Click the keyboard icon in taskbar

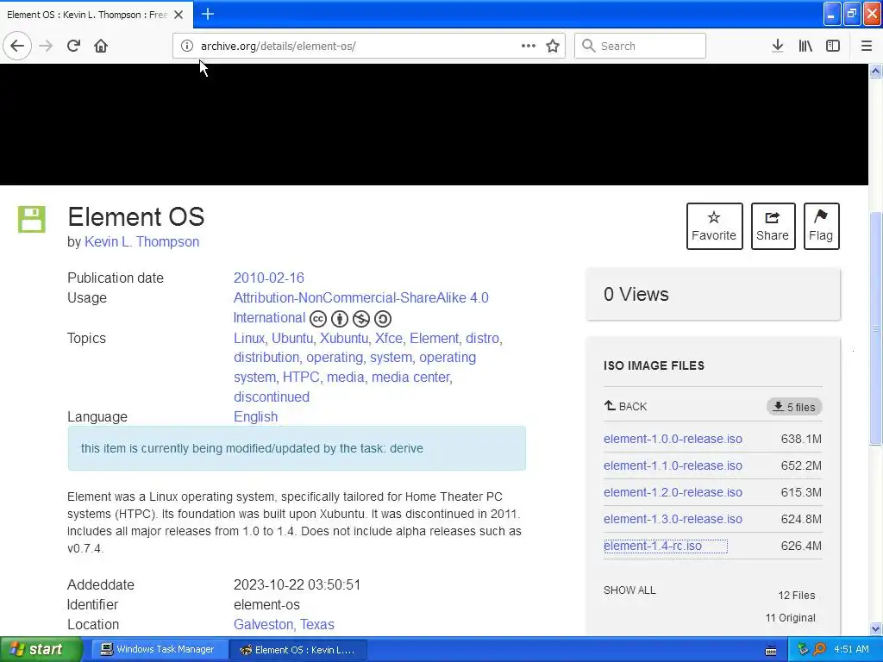tap(771, 650)
